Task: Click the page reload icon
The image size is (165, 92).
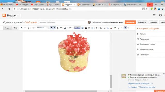Action: (x=14, y=9)
